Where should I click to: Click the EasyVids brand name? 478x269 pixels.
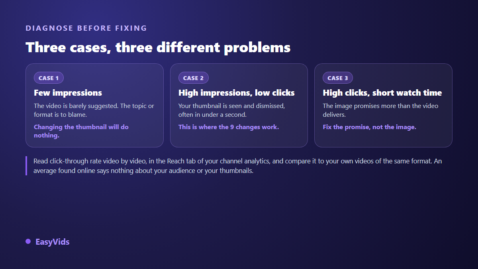click(x=53, y=242)
